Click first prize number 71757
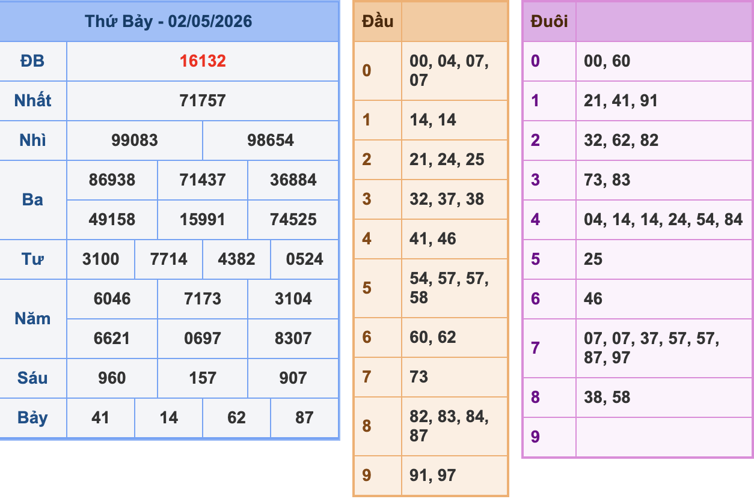754x502 pixels. tap(203, 101)
